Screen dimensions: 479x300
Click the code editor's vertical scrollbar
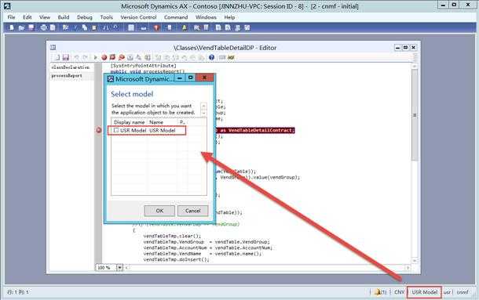tap(415, 115)
